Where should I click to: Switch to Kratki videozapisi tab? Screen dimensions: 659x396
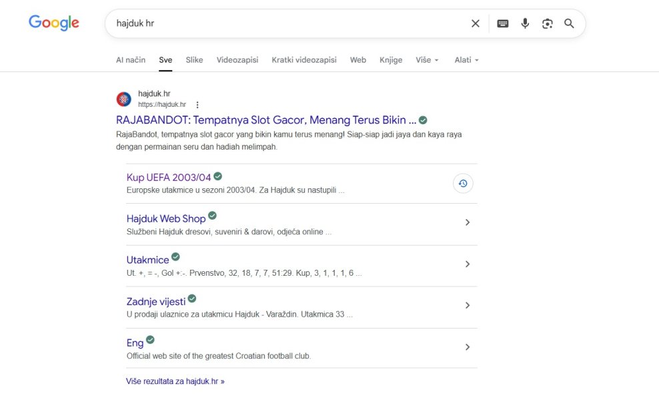304,59
